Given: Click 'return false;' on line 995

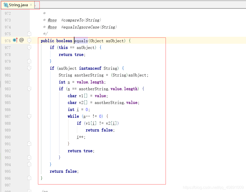Looking at the screenshot, I should click(x=64, y=171).
